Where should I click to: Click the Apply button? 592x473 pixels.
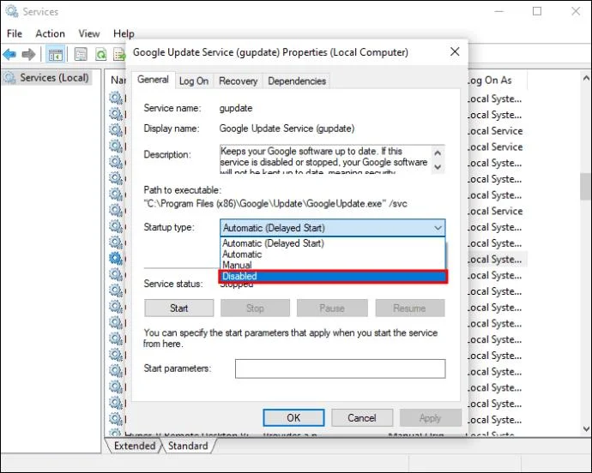coord(430,418)
